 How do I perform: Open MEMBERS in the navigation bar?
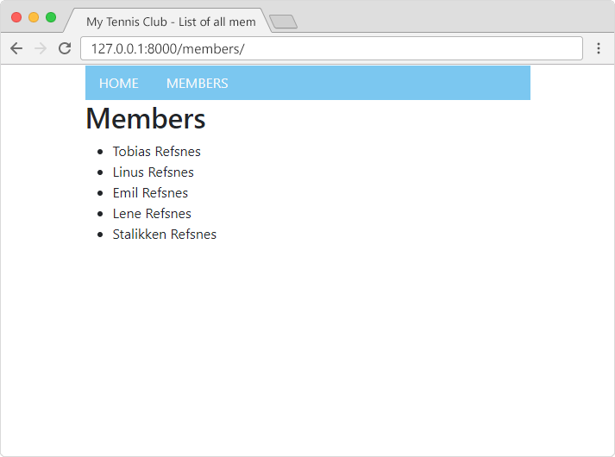[x=197, y=84]
